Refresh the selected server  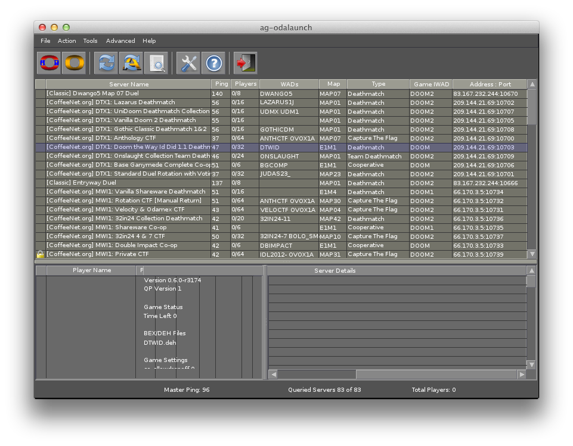click(x=106, y=63)
